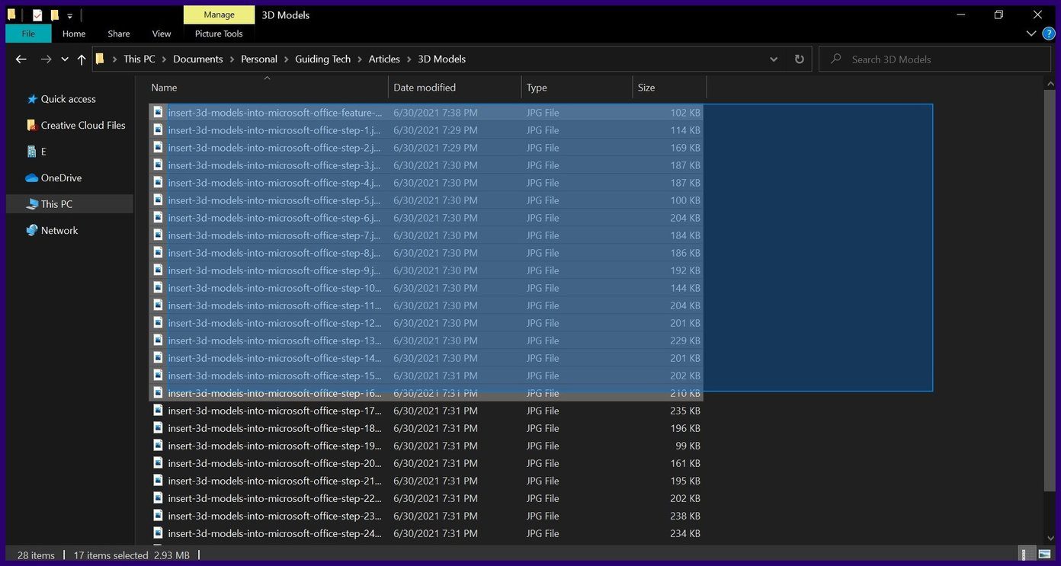This screenshot has height=566, width=1061.
Task: Navigate to Guiding Tech in breadcrumb
Action: [323, 59]
